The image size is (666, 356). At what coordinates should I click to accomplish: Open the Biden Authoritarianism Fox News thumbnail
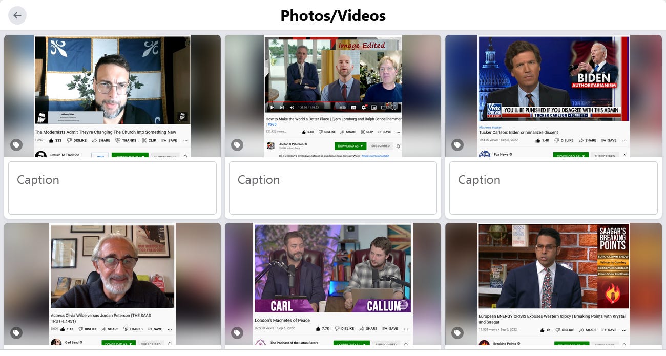553,96
